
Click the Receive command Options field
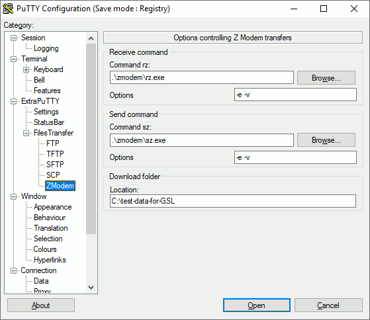pos(295,95)
